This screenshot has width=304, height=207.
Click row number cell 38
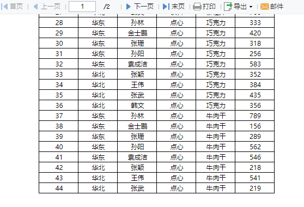point(58,126)
